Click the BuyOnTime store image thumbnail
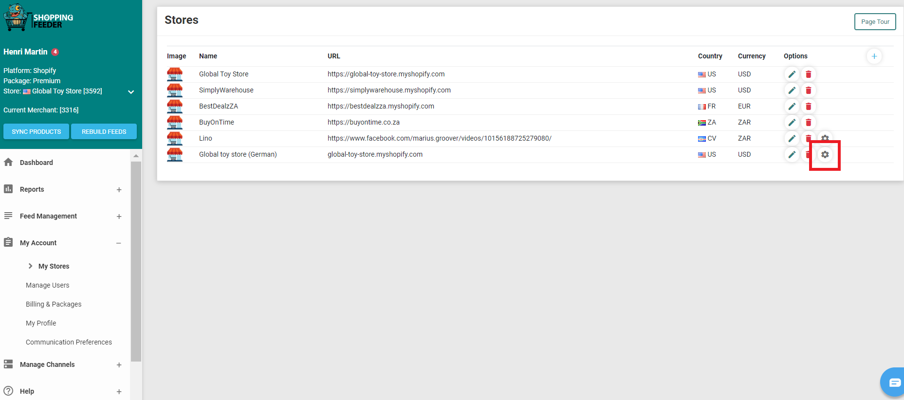 click(x=175, y=122)
